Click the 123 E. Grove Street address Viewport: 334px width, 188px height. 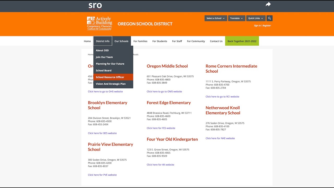point(168,150)
